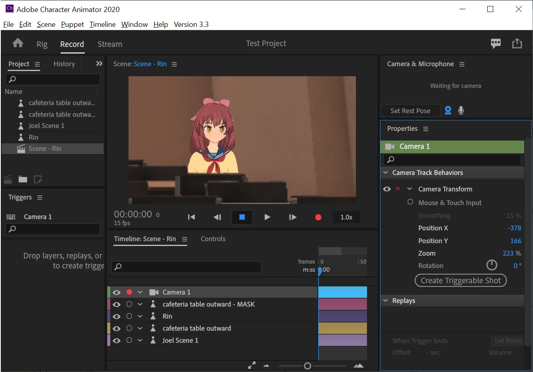
Task: Click the Camera 1 blue timeline bar
Action: tap(343, 292)
